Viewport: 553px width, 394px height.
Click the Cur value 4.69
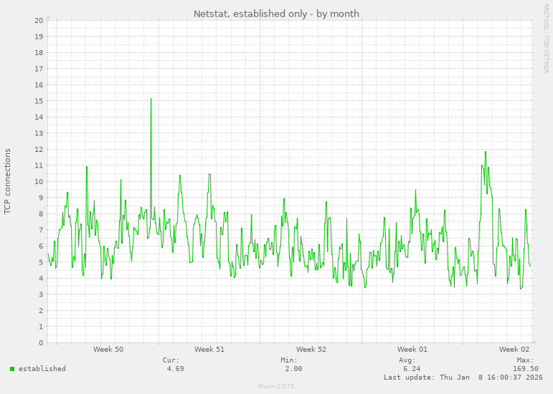(x=175, y=369)
